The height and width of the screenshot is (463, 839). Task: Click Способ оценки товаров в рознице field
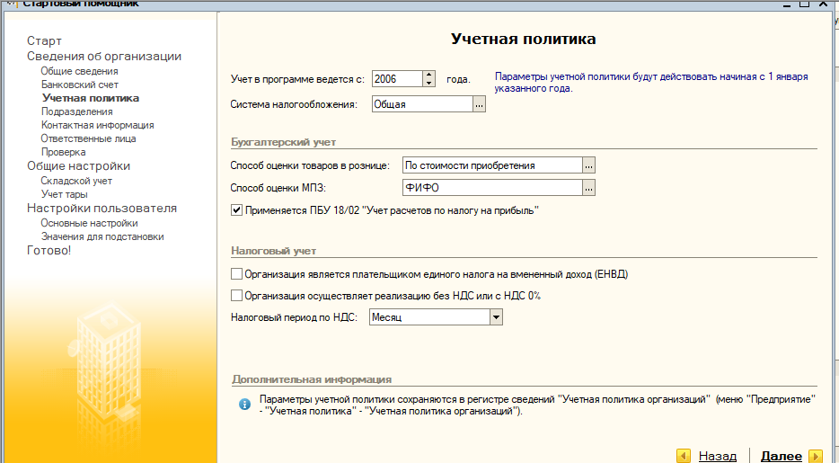(x=492, y=165)
